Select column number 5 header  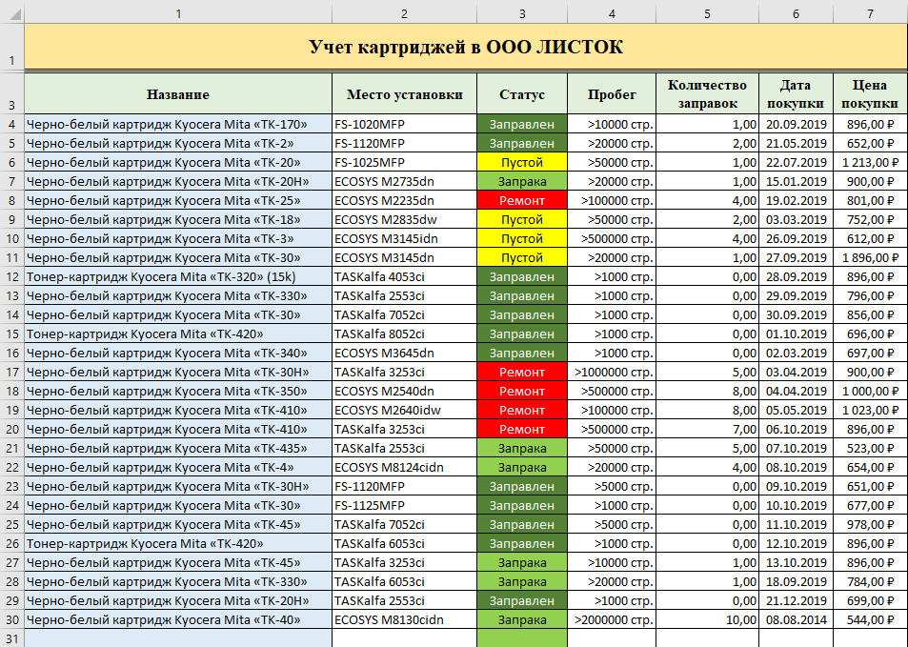pos(707,13)
